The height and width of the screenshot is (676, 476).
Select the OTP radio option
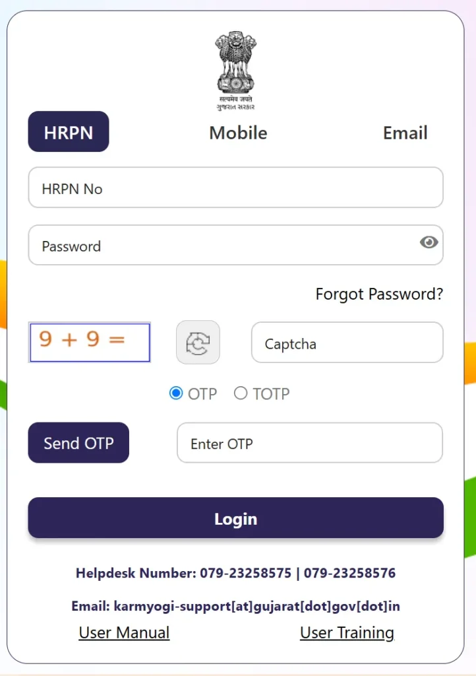pyautogui.click(x=175, y=393)
